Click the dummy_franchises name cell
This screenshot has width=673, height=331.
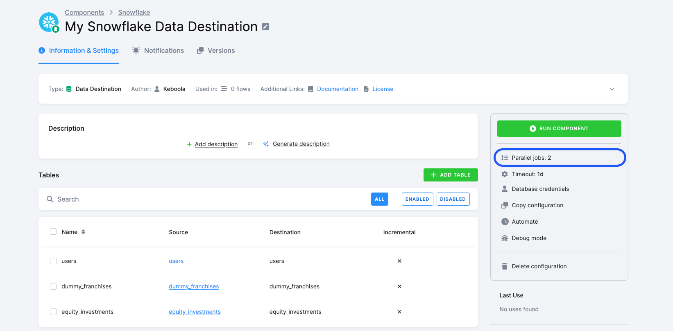point(86,286)
